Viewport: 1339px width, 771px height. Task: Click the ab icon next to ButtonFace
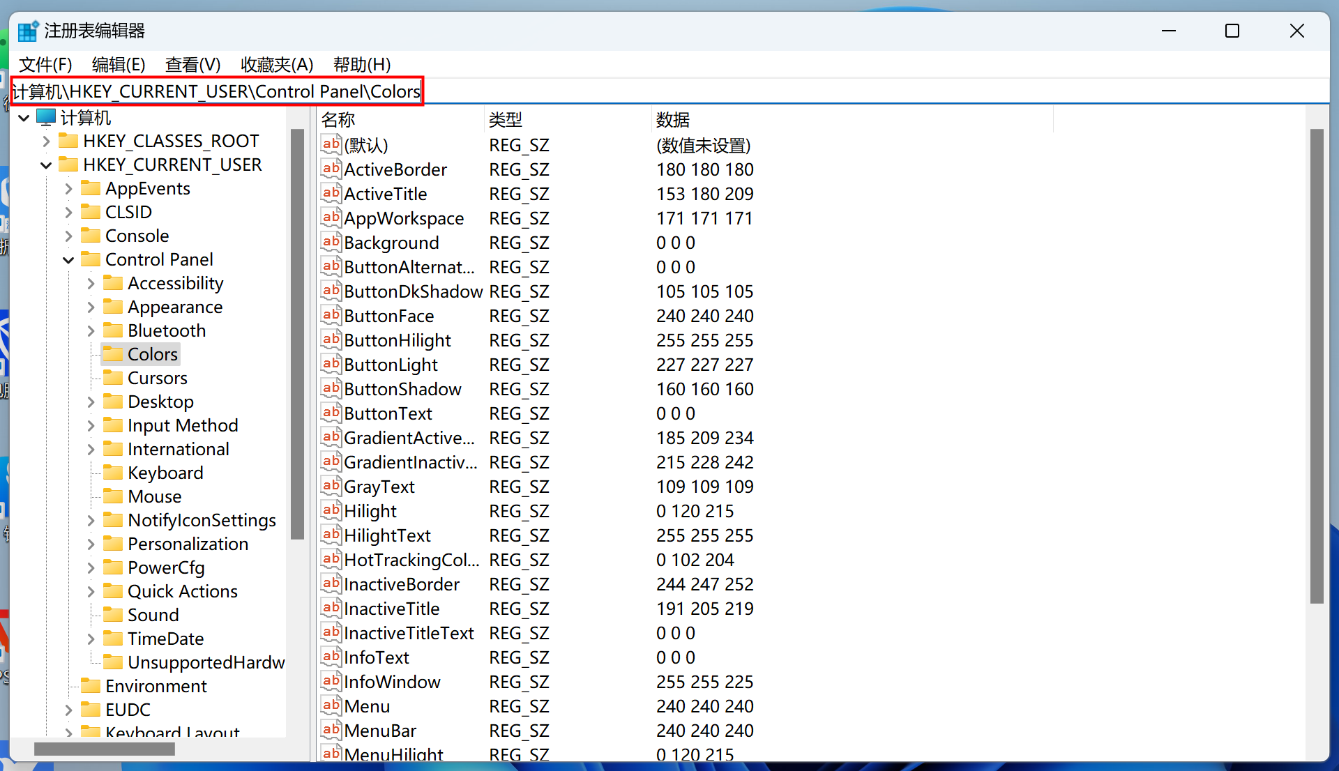coord(331,315)
